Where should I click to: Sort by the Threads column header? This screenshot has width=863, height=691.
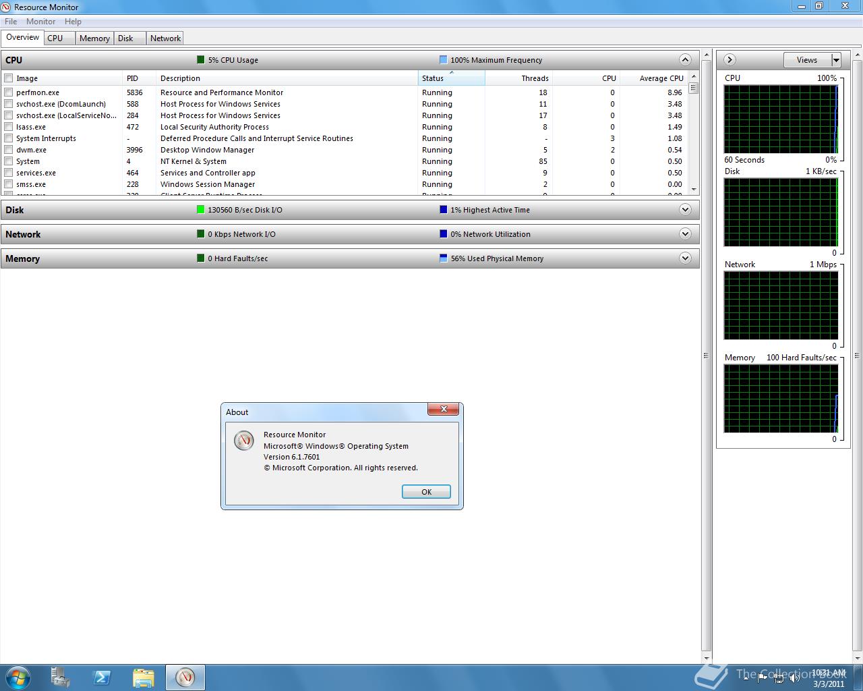point(518,78)
